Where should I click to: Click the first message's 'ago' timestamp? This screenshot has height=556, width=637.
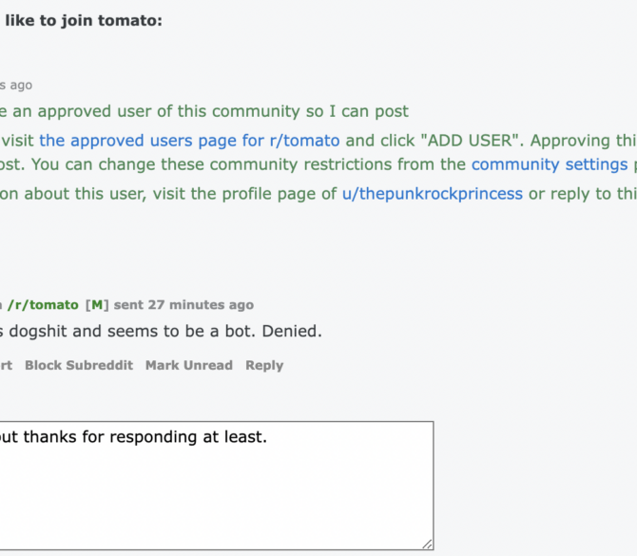pos(21,86)
